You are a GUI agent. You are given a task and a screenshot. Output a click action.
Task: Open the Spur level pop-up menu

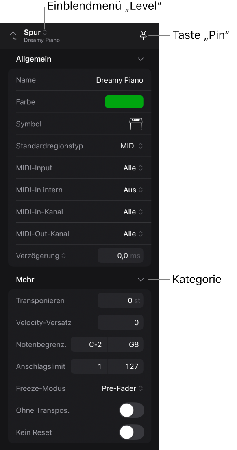point(35,32)
